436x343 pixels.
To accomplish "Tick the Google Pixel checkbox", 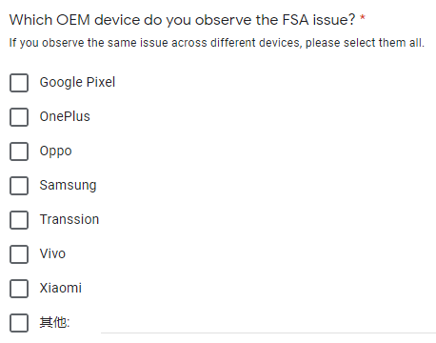I will pos(19,83).
